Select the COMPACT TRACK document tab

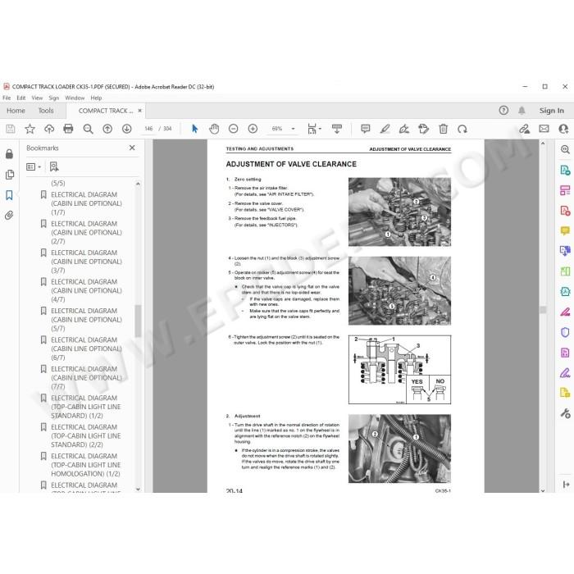pos(106,111)
